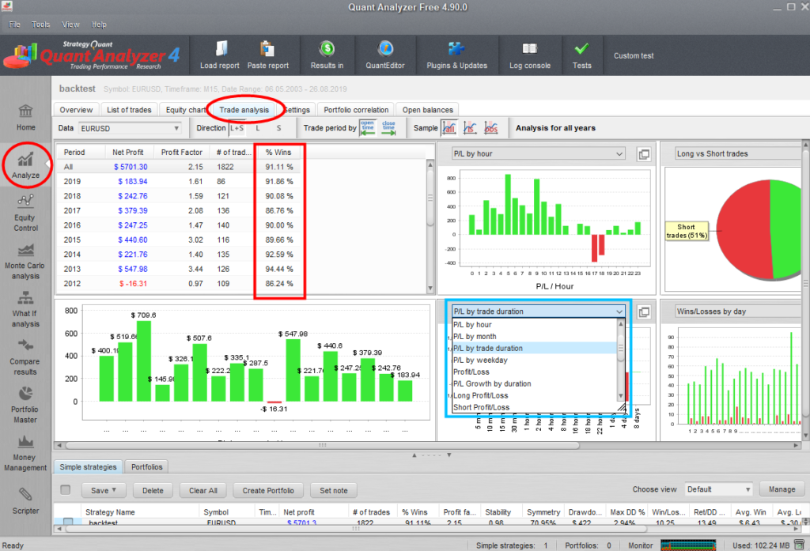The width and height of the screenshot is (810, 551).
Task: Open the Analyze section in sidebar
Action: (25, 166)
